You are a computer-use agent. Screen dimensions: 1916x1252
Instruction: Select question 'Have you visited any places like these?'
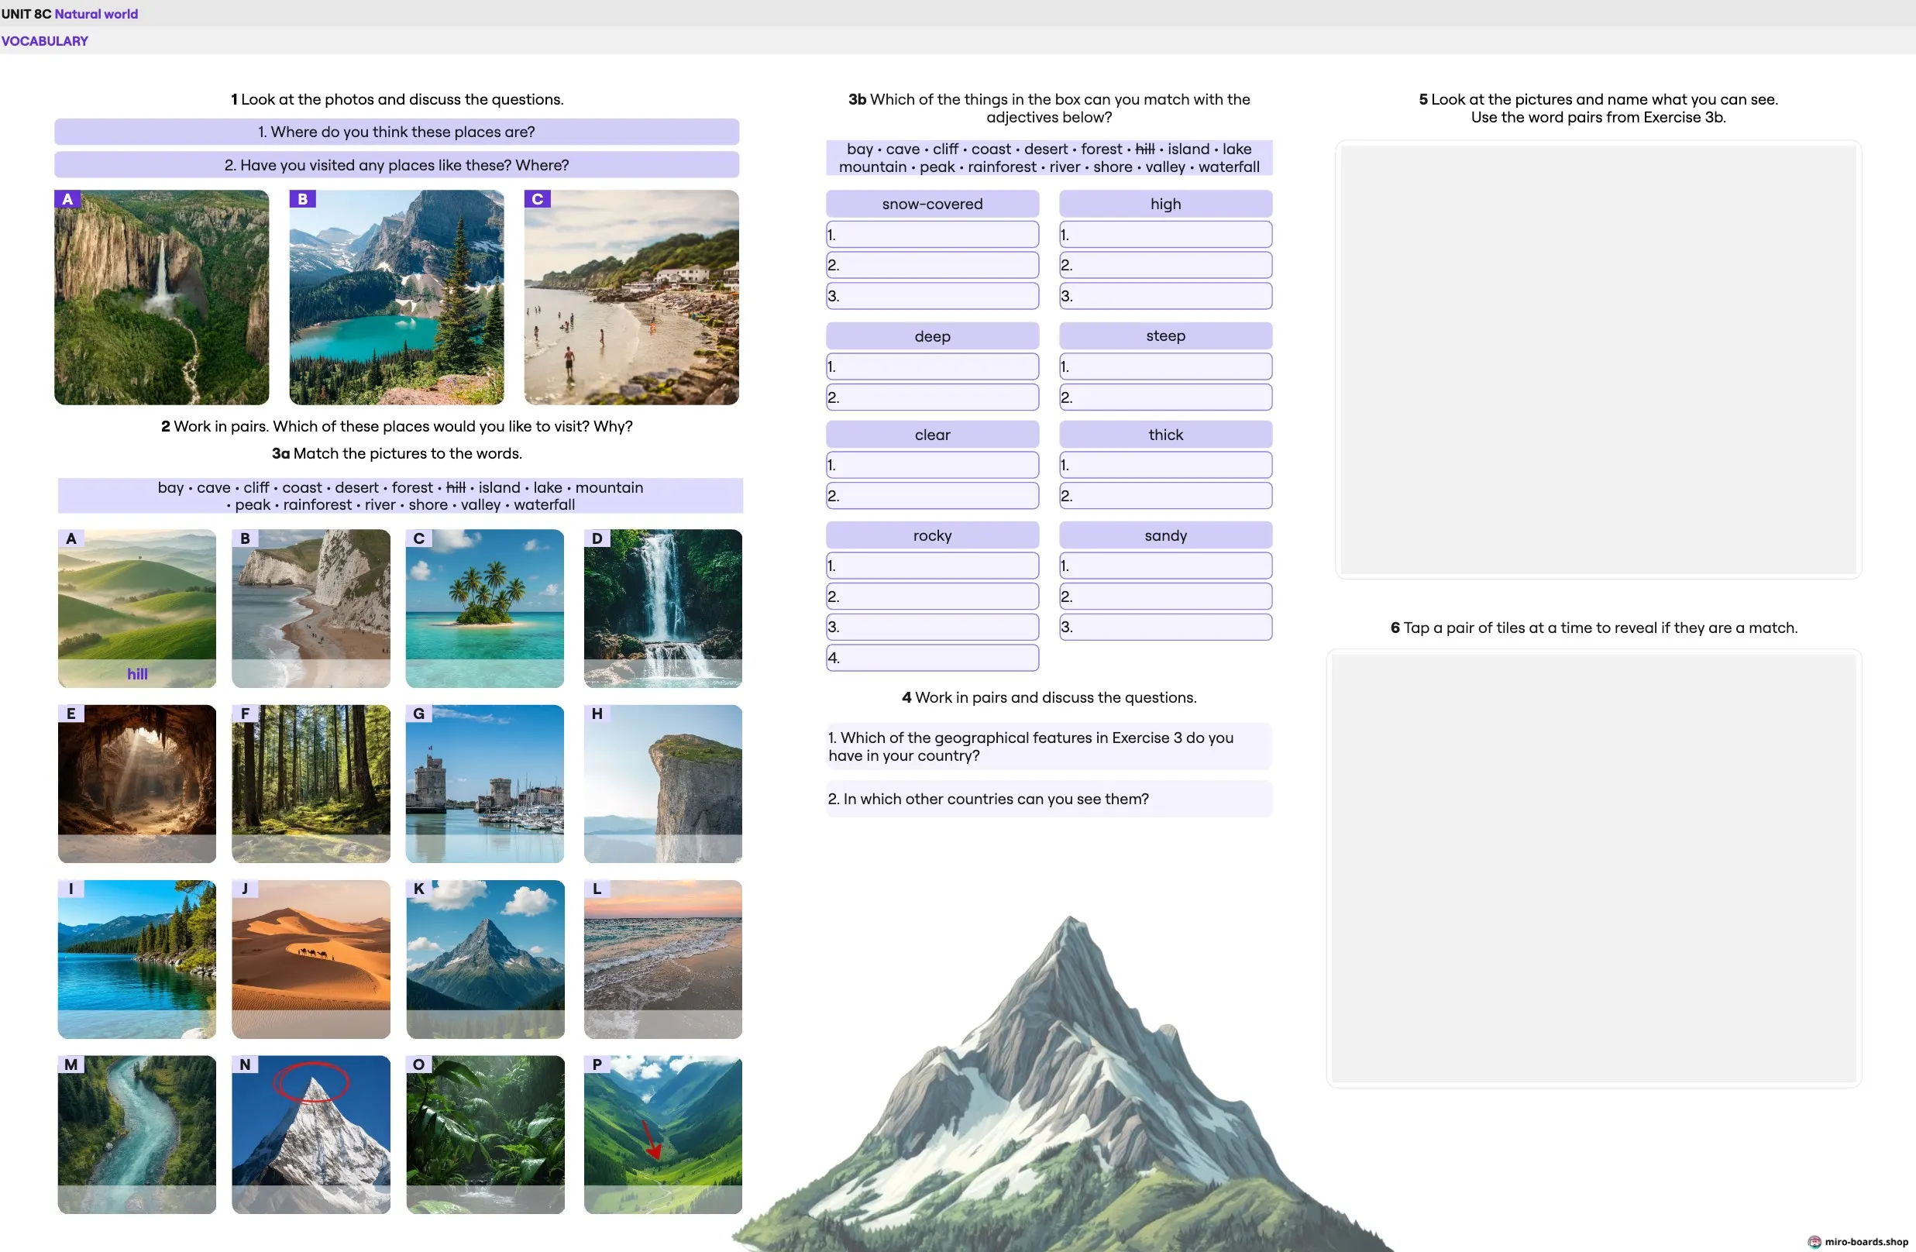pyautogui.click(x=396, y=165)
